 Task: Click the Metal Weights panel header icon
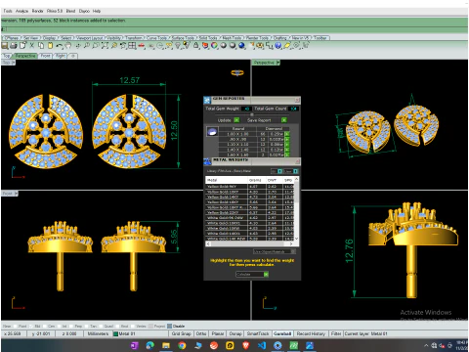click(207, 161)
